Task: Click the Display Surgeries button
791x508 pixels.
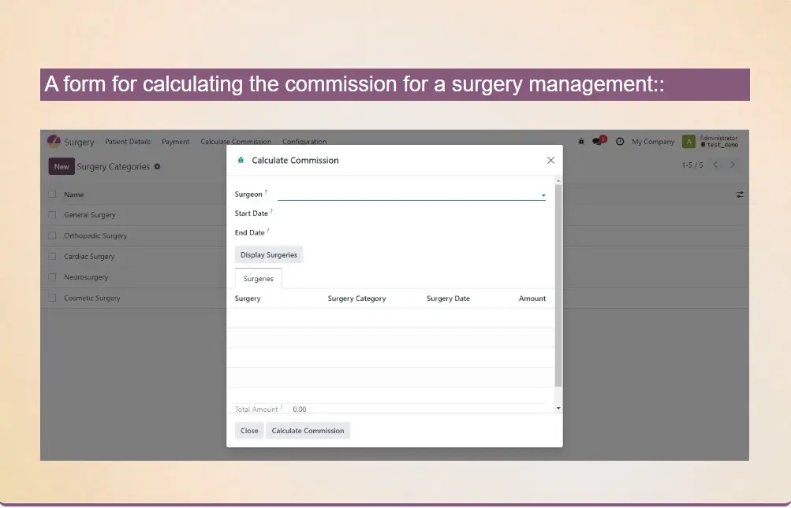Action: (269, 255)
